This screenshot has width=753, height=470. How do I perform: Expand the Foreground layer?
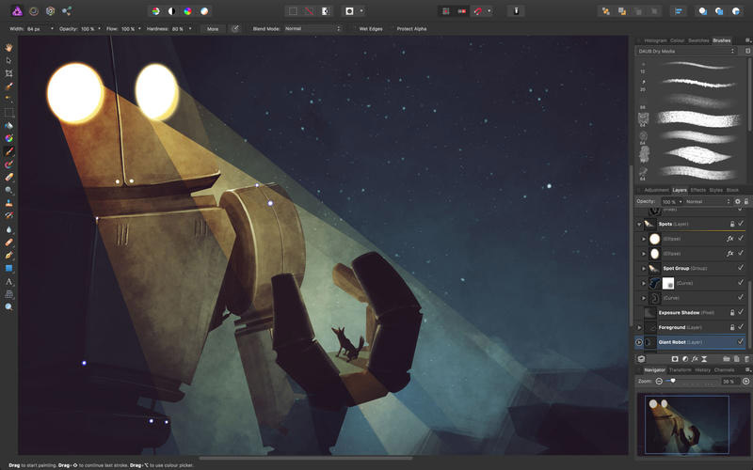[639, 327]
